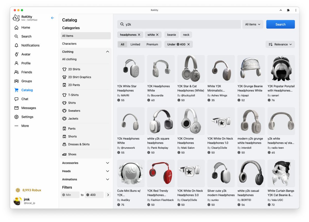Expand the Animations category section
The height and width of the screenshot is (222, 309).
coord(108,180)
